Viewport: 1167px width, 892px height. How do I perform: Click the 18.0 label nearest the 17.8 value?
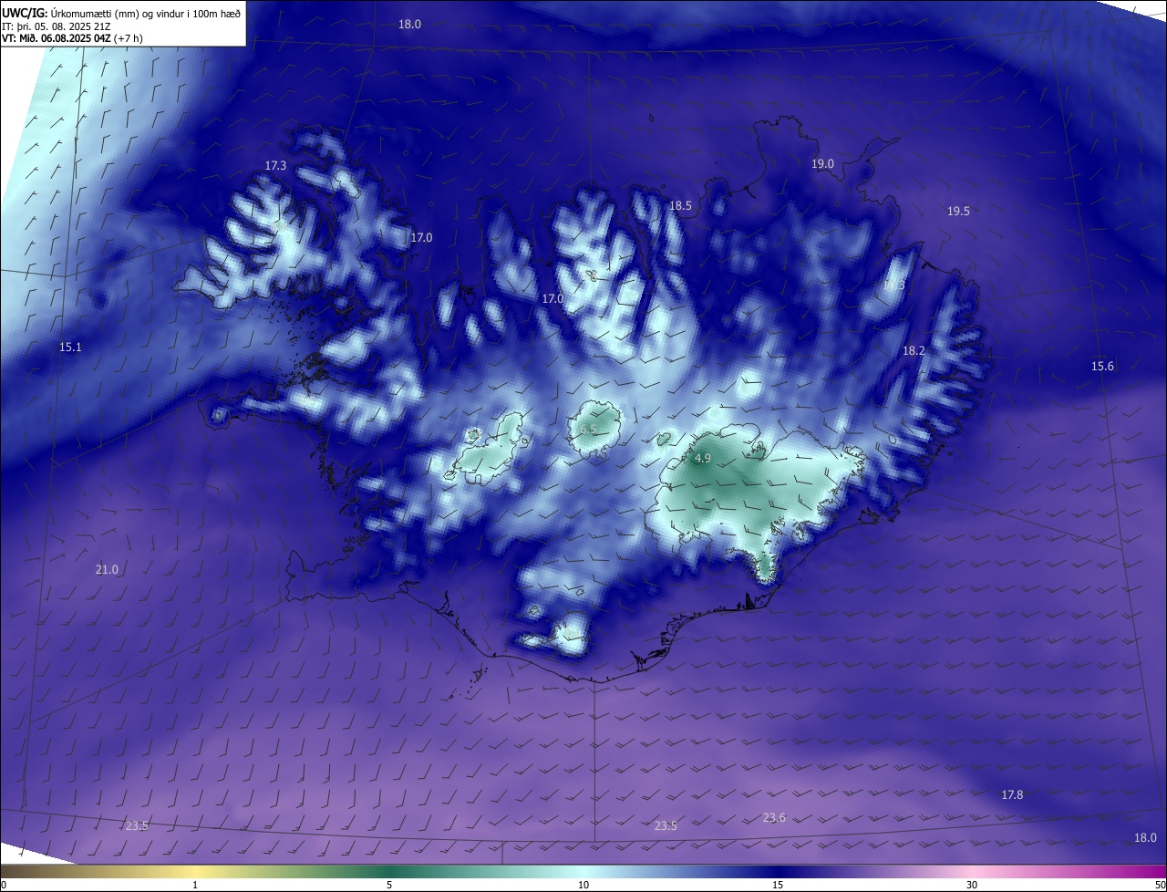tap(1145, 837)
